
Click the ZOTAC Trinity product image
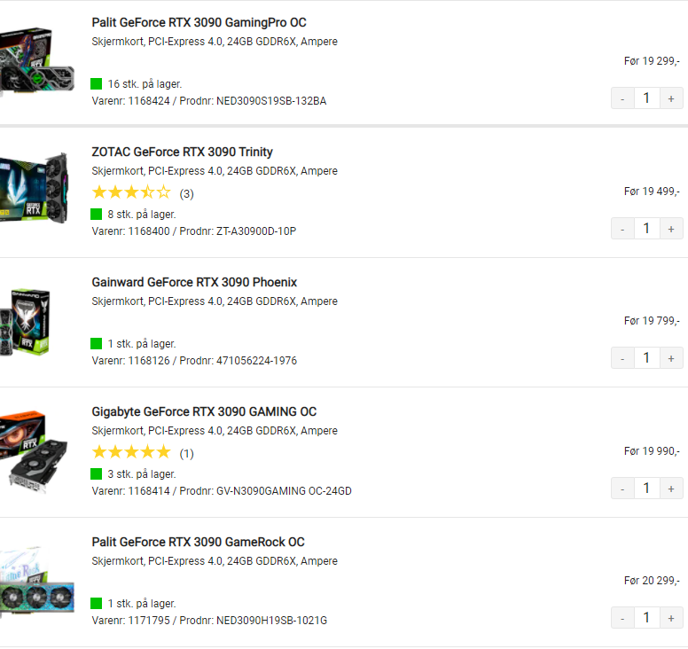pyautogui.click(x=35, y=188)
